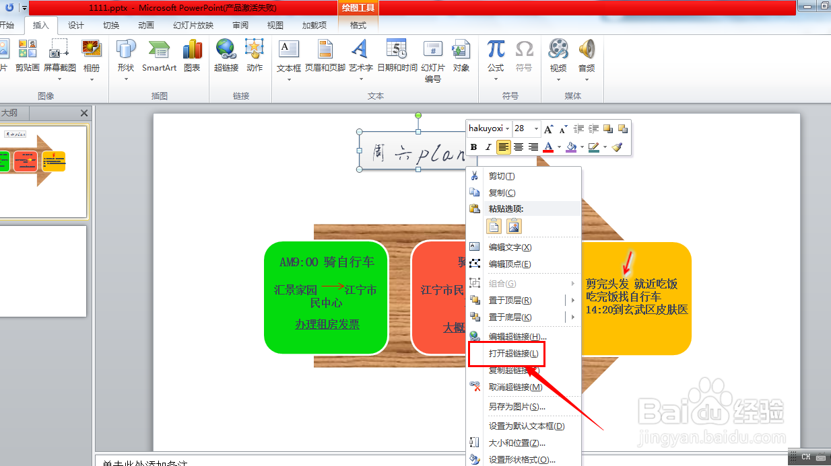Click Bring Forward icon in mini toolbar
Viewport: 831px width, 466px height.
point(608,128)
